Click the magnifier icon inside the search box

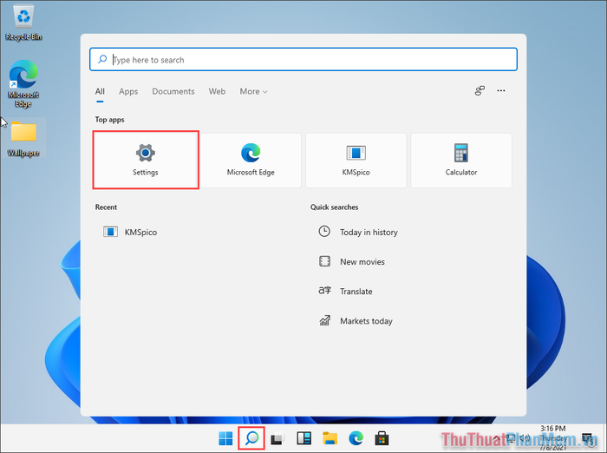(x=102, y=59)
